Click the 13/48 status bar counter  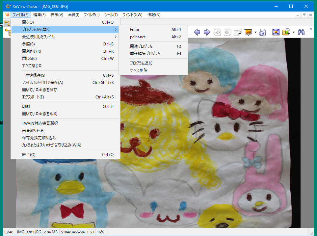click(9, 232)
